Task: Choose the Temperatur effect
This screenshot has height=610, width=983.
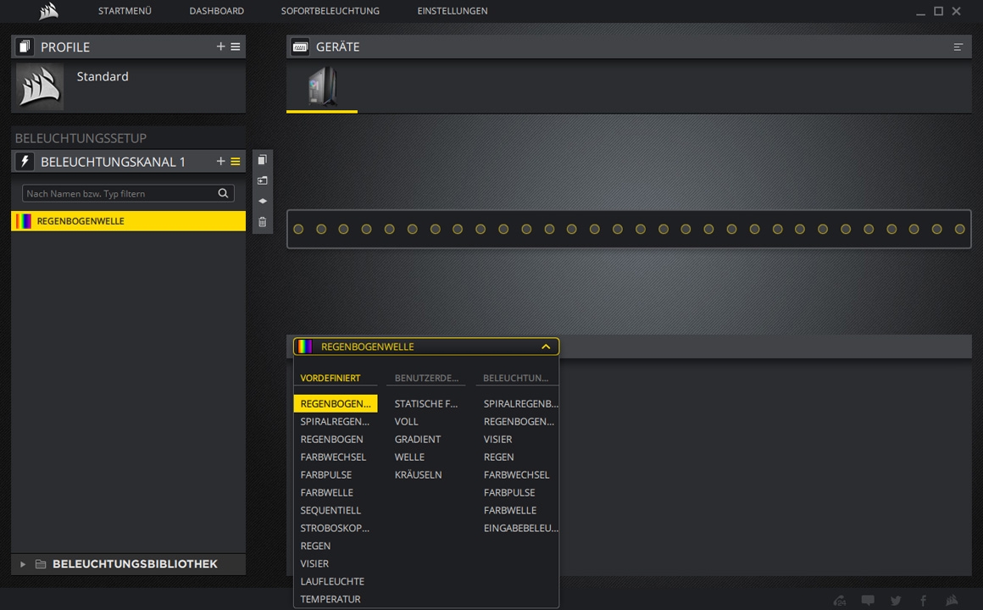Action: (x=330, y=599)
